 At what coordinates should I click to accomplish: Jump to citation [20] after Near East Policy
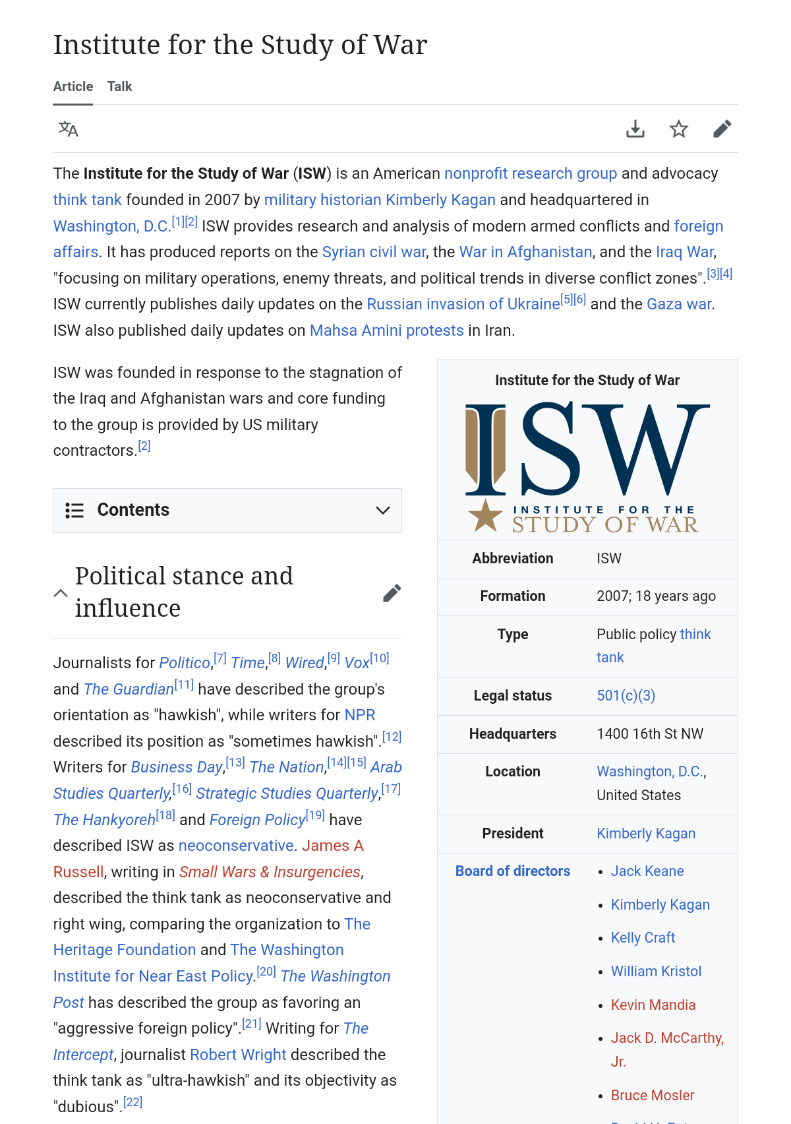tap(266, 972)
